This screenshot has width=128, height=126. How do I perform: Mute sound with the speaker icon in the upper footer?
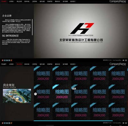click(x=124, y=60)
